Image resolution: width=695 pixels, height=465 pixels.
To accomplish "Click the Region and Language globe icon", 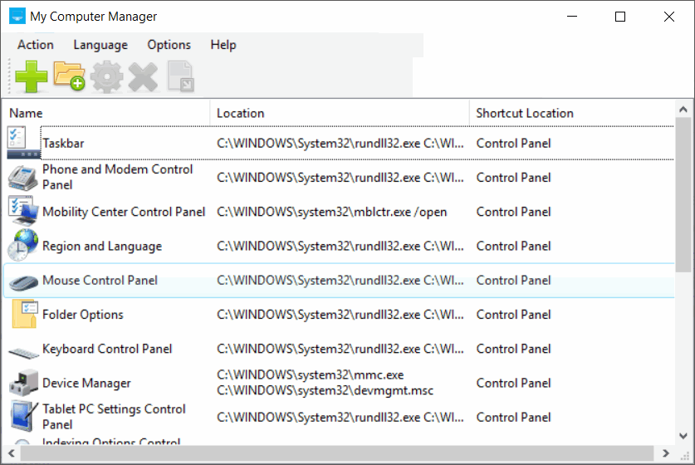I will coord(22,246).
